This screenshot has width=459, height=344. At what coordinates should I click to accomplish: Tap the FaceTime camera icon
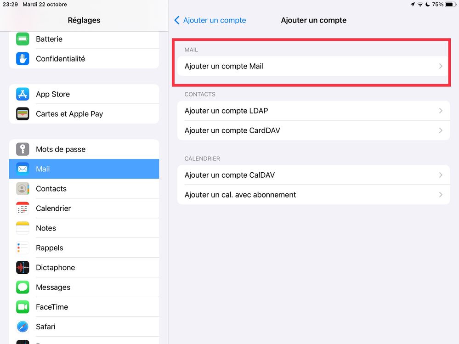23,307
